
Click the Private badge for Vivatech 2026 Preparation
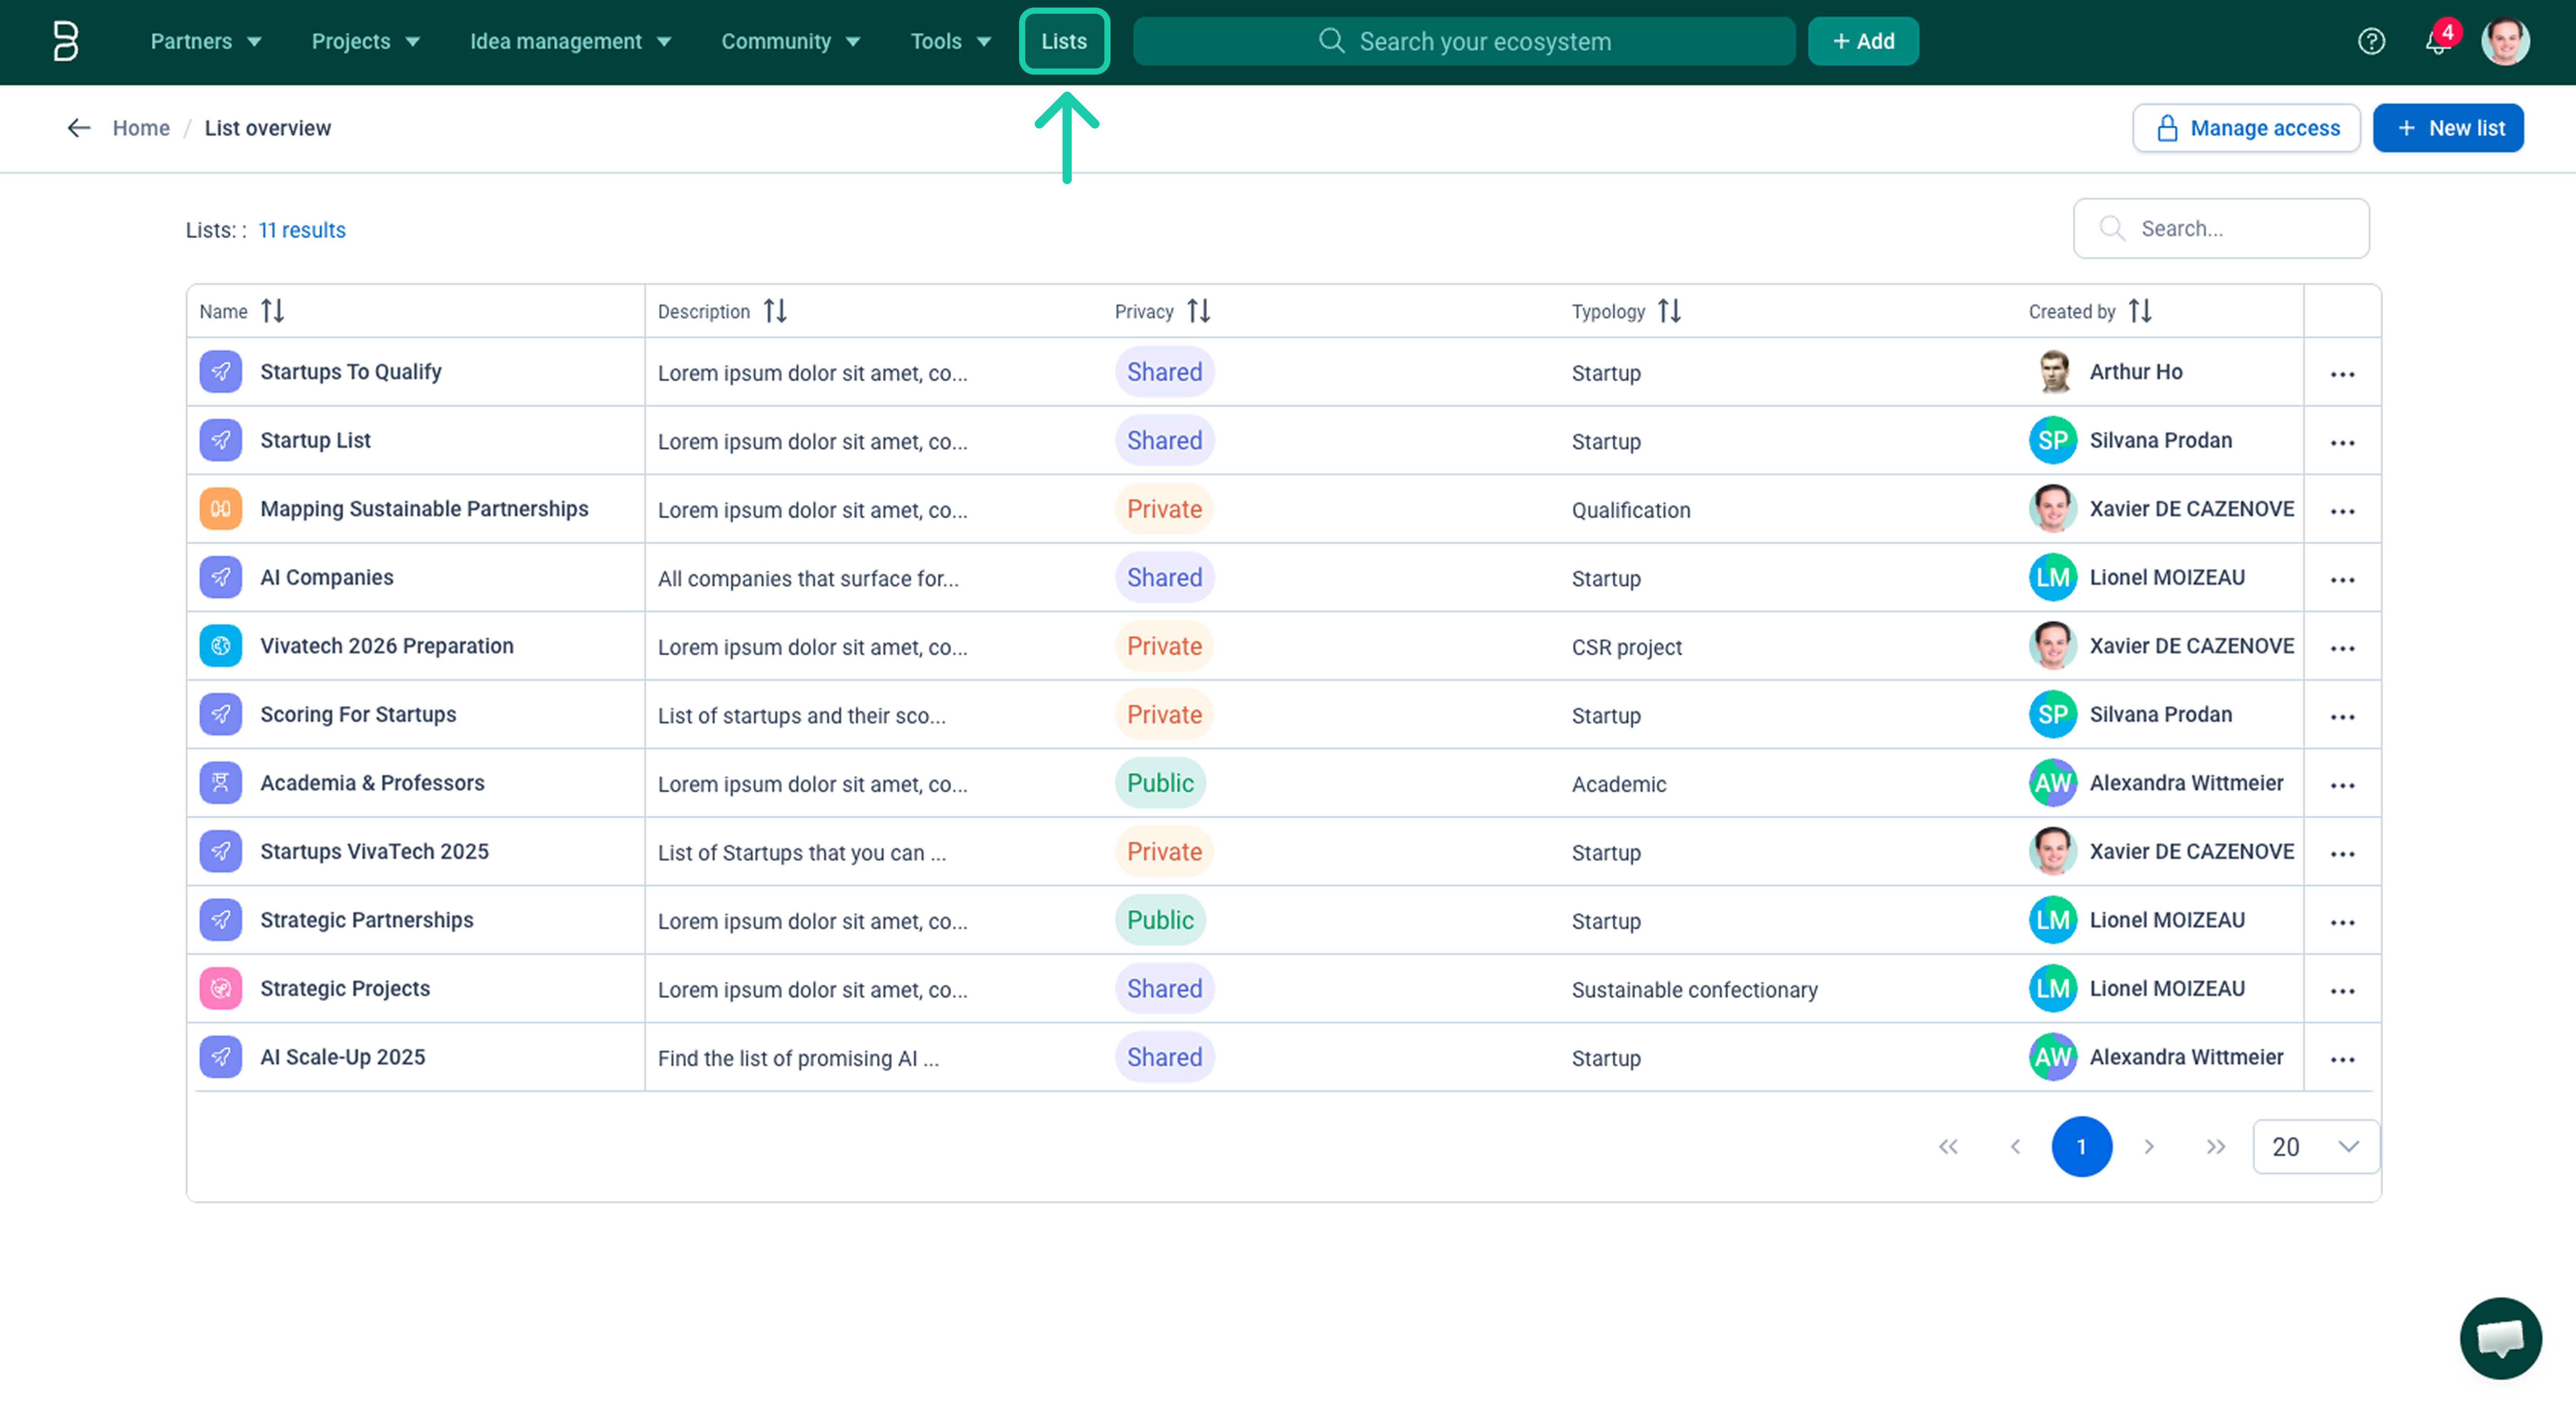[1164, 646]
